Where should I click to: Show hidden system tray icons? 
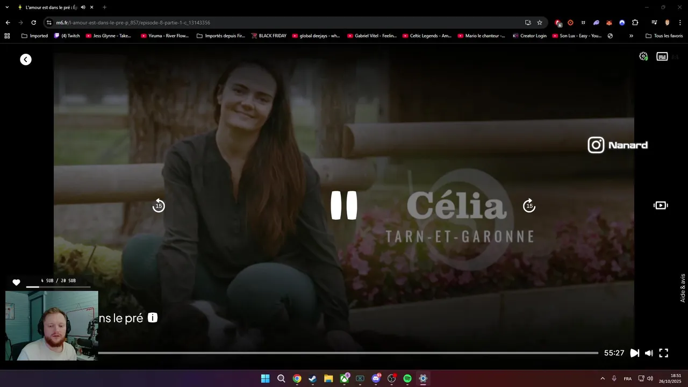point(603,378)
